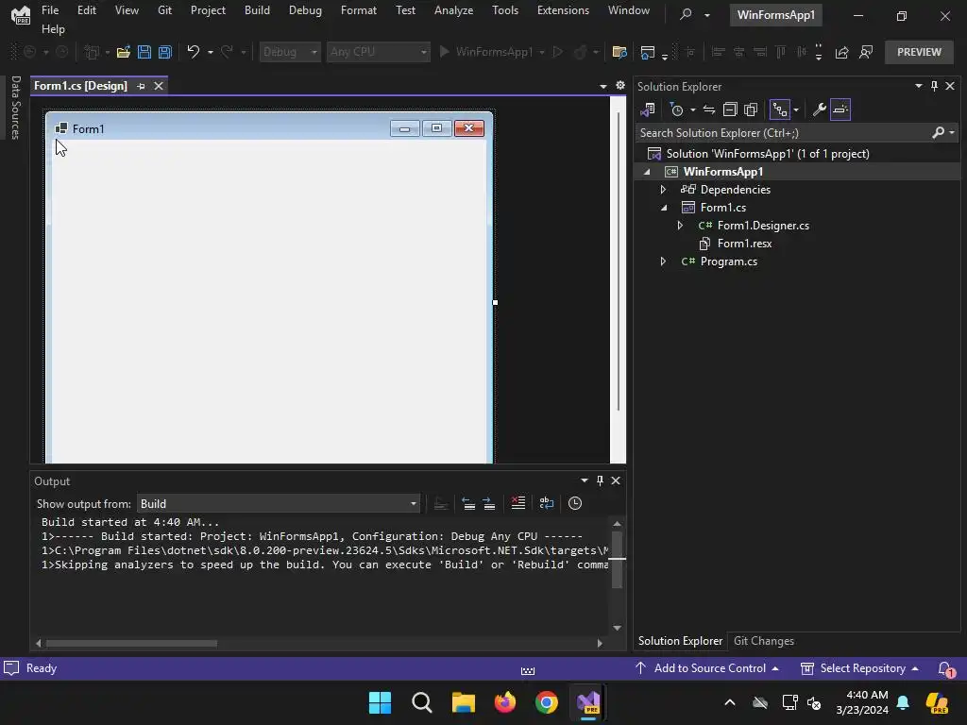Click the Save All toolbar icon
This screenshot has width=967, height=725.
point(165,53)
